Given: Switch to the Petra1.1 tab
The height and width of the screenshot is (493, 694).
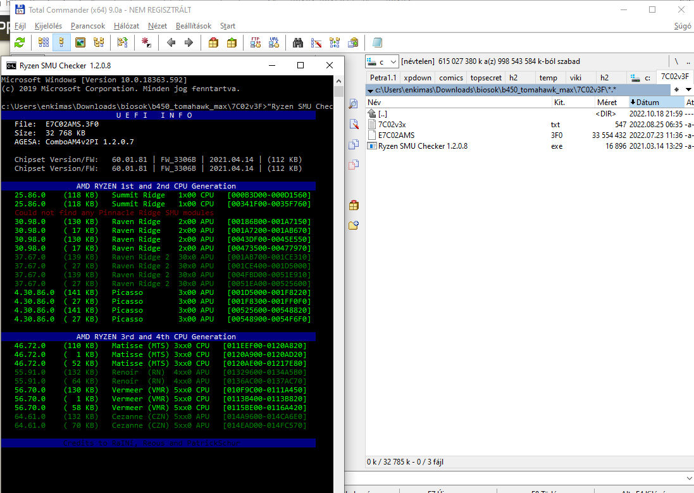Looking at the screenshot, I should pos(383,77).
